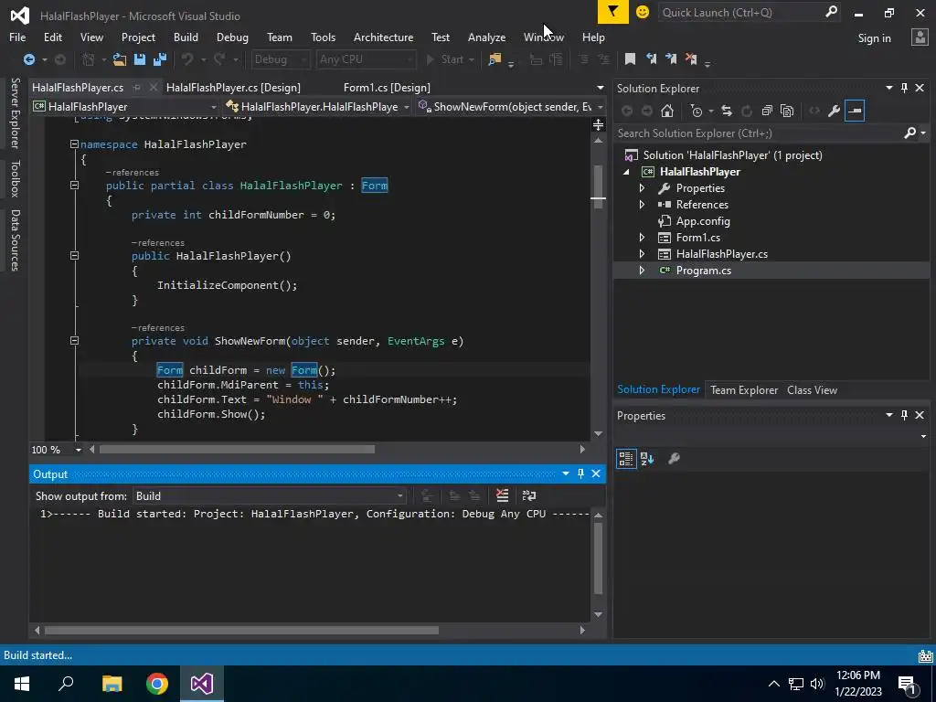Click the code editor horizontal scrollbar thumb
This screenshot has height=702, width=936.
click(x=237, y=450)
